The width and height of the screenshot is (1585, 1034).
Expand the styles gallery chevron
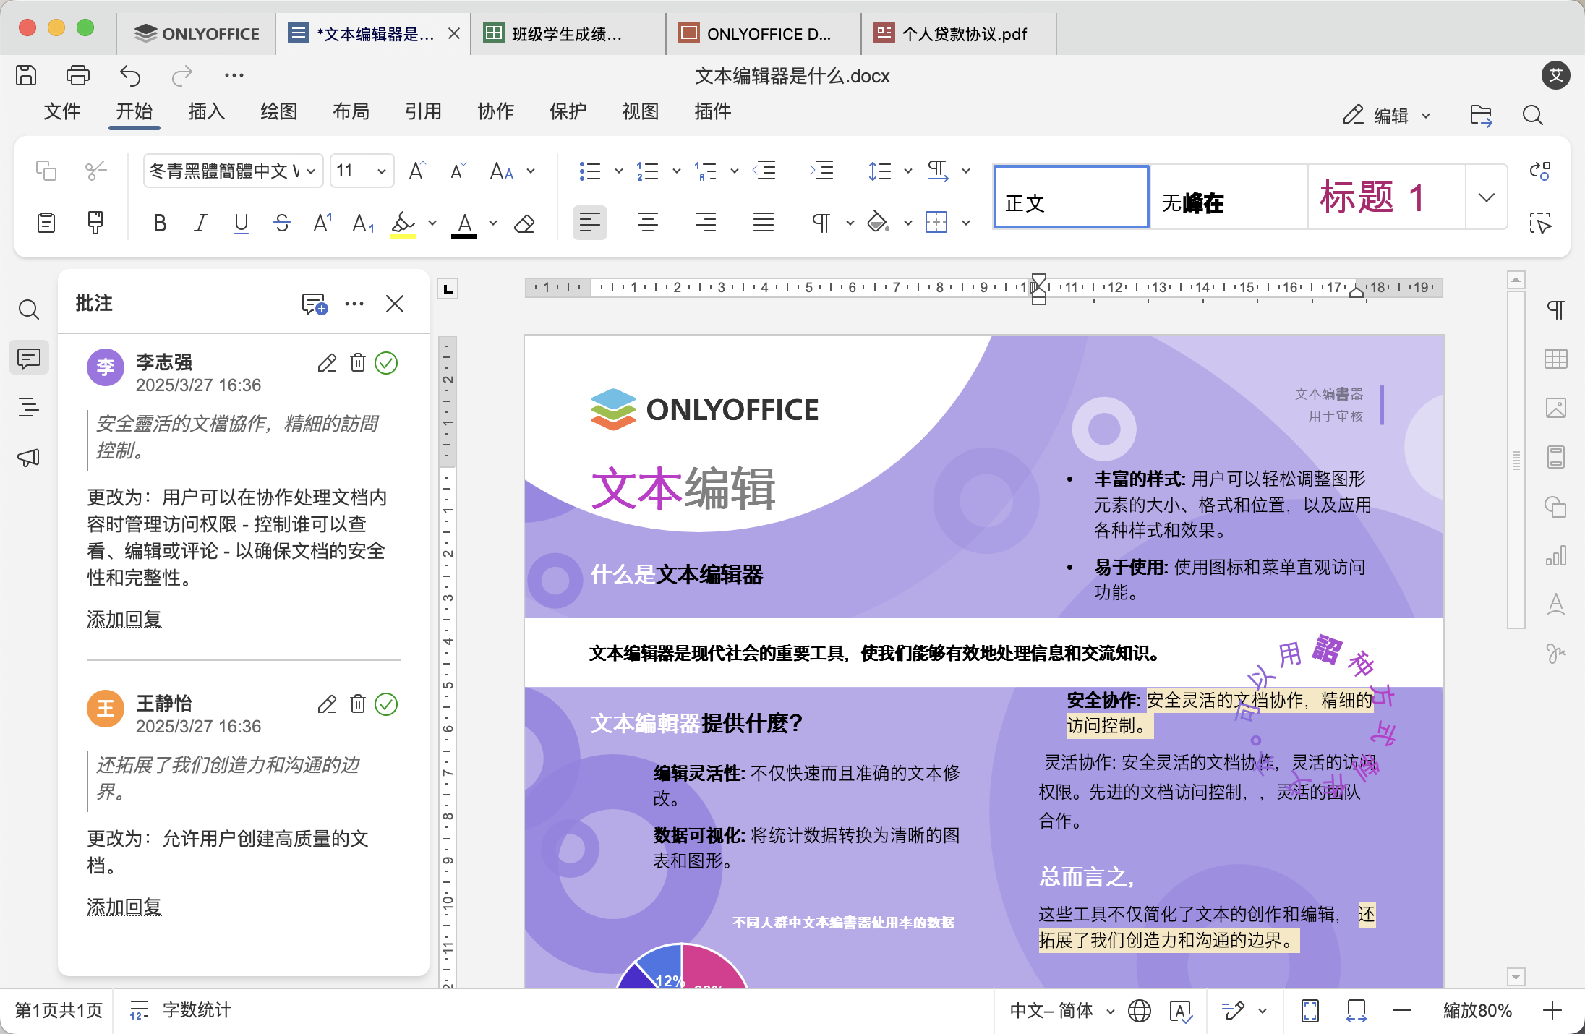(x=1486, y=197)
